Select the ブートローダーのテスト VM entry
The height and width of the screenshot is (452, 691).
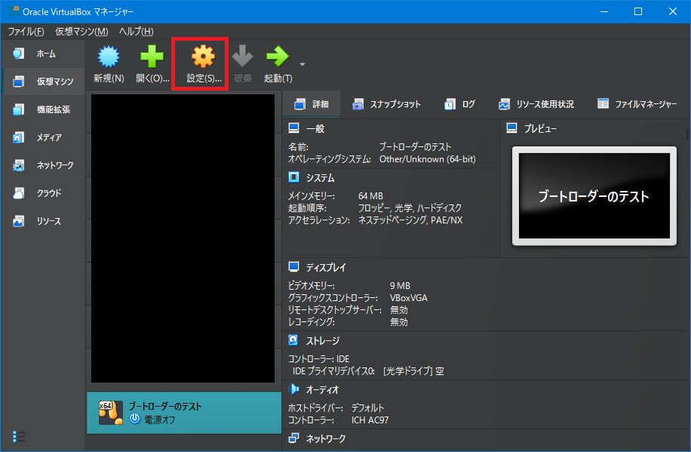pyautogui.click(x=184, y=413)
